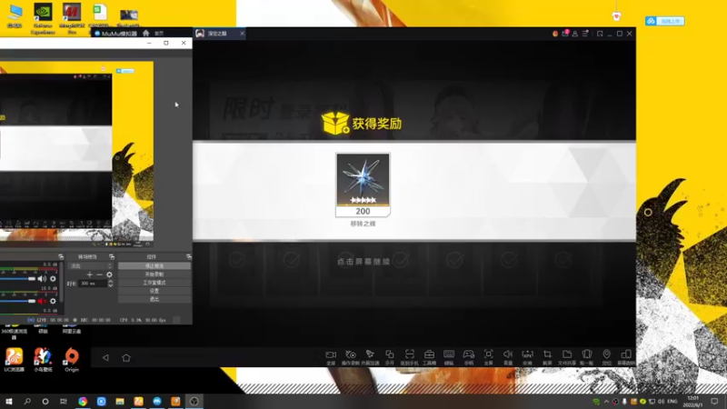Click the screen rotation icon
727x409 pixels.
coord(626,354)
